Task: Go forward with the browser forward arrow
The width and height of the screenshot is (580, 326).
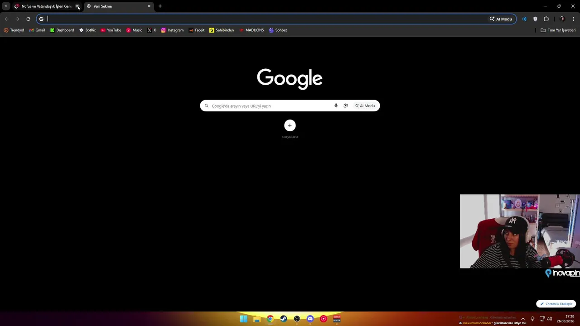Action: click(17, 19)
